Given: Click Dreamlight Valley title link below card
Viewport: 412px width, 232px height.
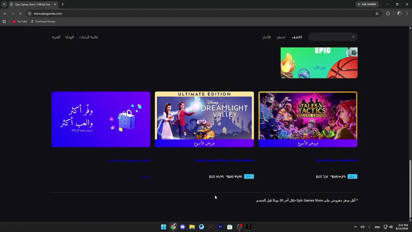Looking at the screenshot, I should (224, 160).
